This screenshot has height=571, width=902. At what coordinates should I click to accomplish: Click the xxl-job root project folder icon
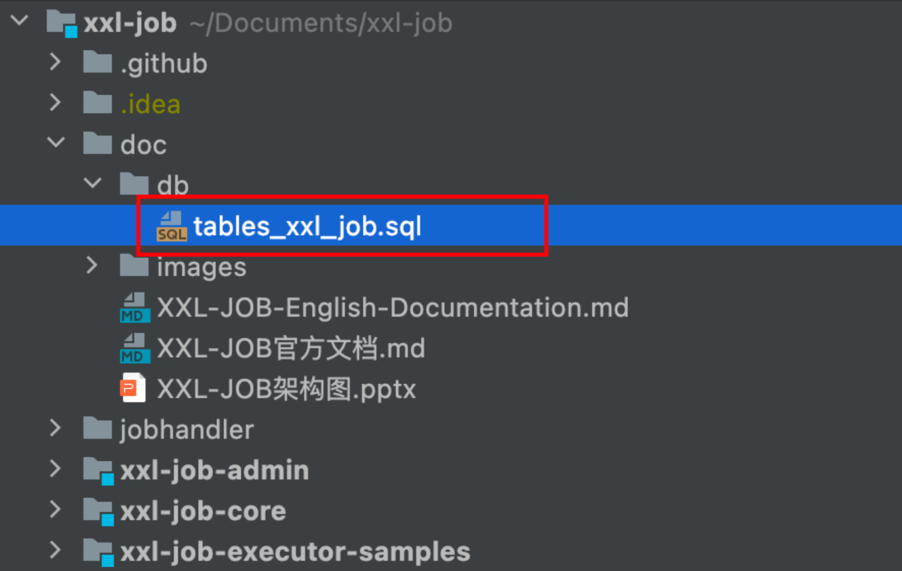[x=62, y=23]
